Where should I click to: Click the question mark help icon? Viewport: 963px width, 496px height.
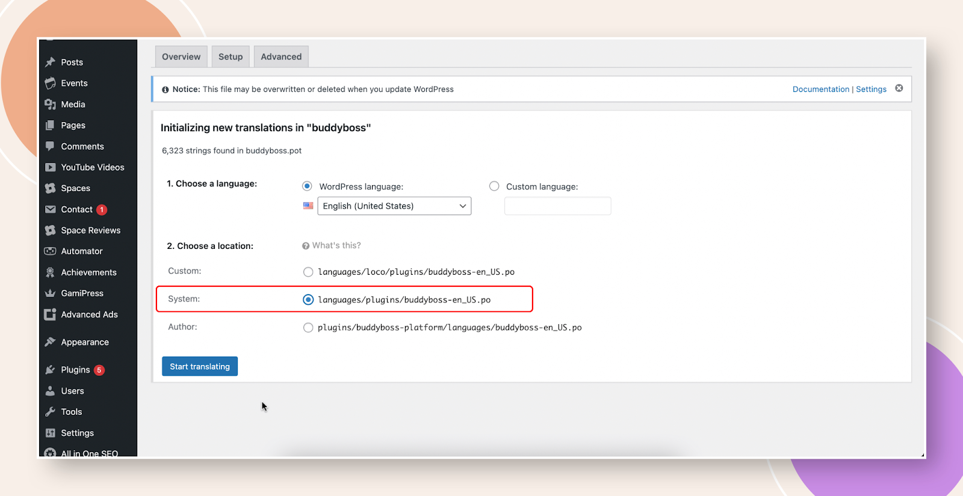click(306, 246)
